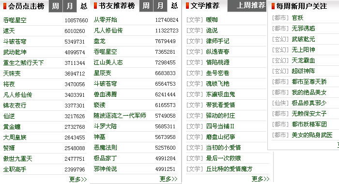Open the novel 天珠变
Viewport: 339px width, 184px height.
12,74
